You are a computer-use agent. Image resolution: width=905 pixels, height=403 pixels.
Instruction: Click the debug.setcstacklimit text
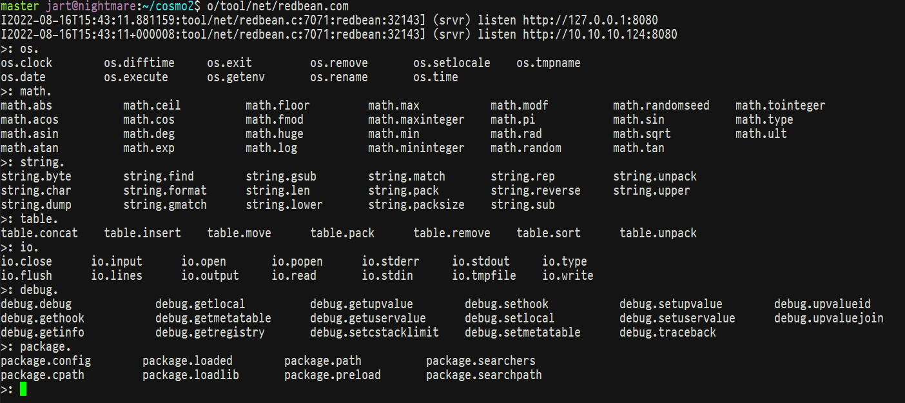(375, 333)
